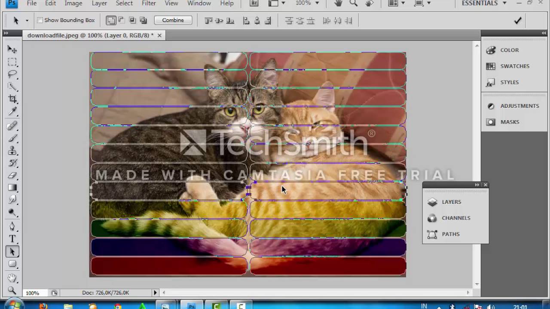
Task: Select the Blur tool
Action: [x=12, y=200]
